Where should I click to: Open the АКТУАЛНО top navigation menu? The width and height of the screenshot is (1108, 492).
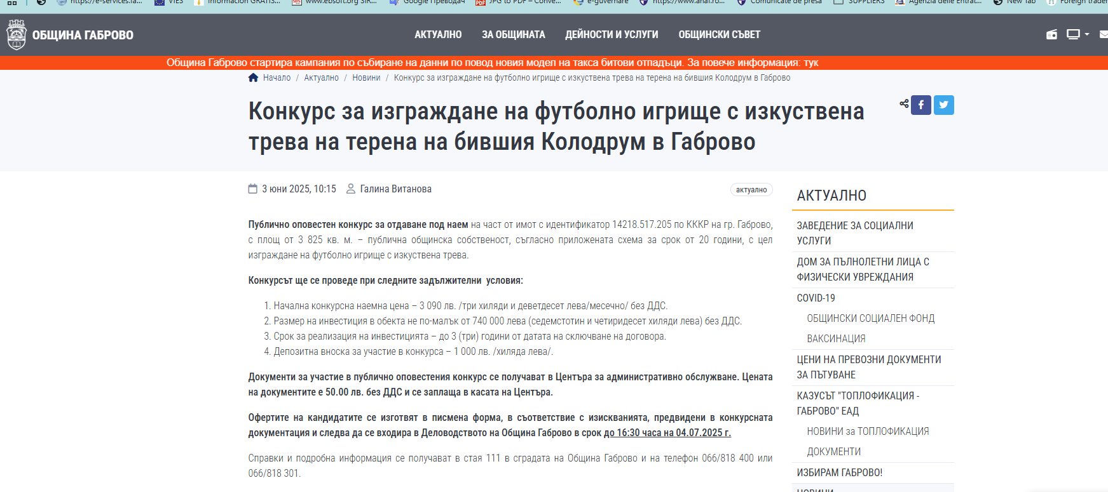click(x=438, y=35)
